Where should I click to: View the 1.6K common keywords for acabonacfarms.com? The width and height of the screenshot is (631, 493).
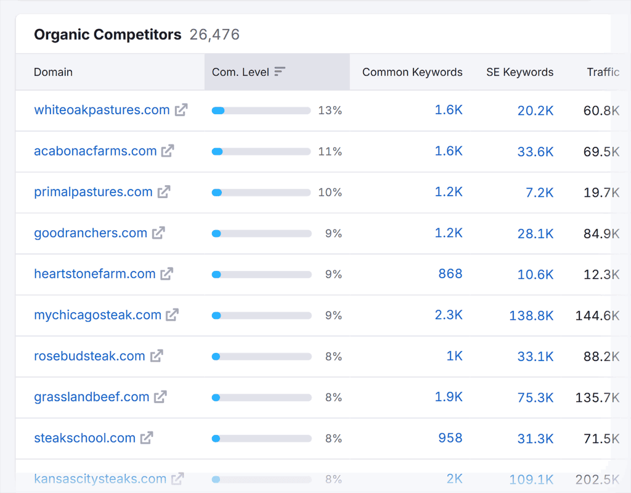coord(450,151)
